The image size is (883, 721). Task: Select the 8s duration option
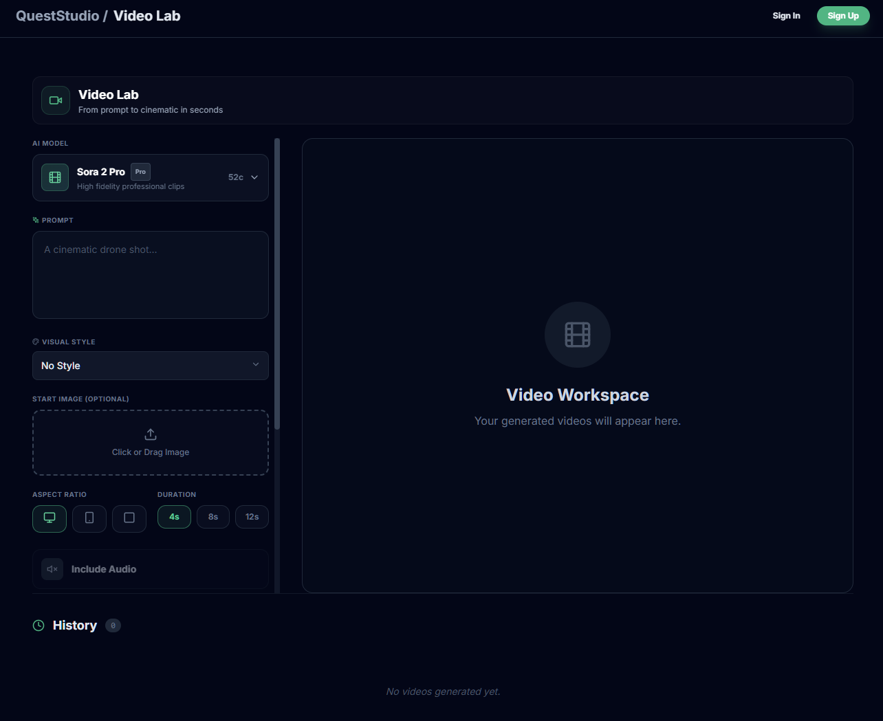click(x=212, y=516)
